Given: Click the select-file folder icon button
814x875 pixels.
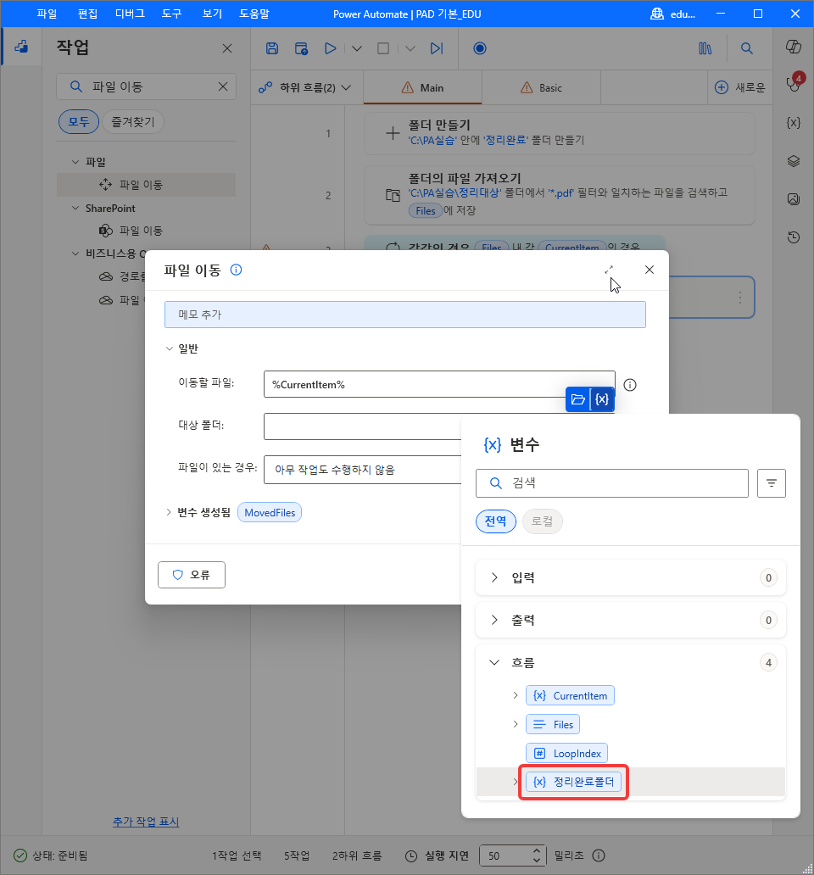Looking at the screenshot, I should (578, 399).
